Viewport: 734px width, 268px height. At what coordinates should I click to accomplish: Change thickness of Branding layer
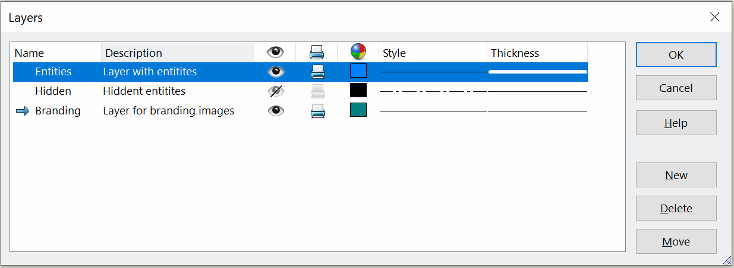(x=537, y=111)
